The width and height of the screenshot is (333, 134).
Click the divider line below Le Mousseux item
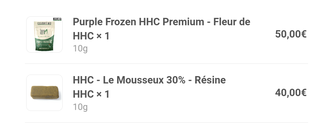click(166, 122)
